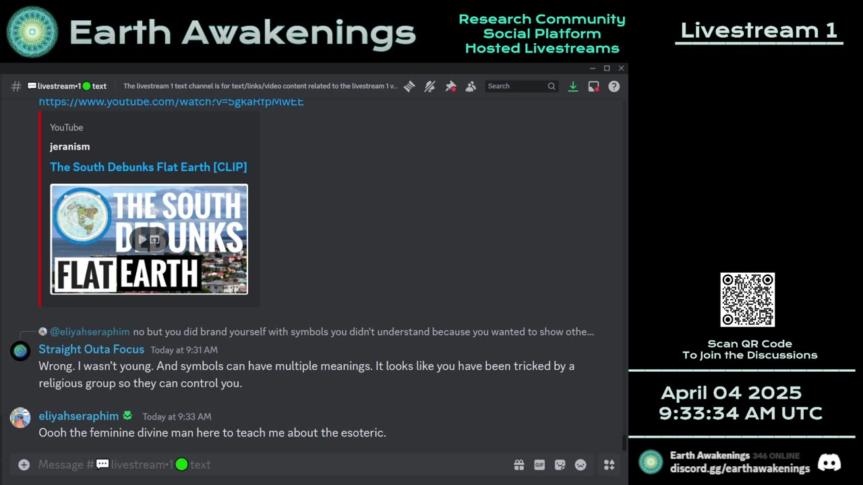Click the channel hash symbol icon

16,86
